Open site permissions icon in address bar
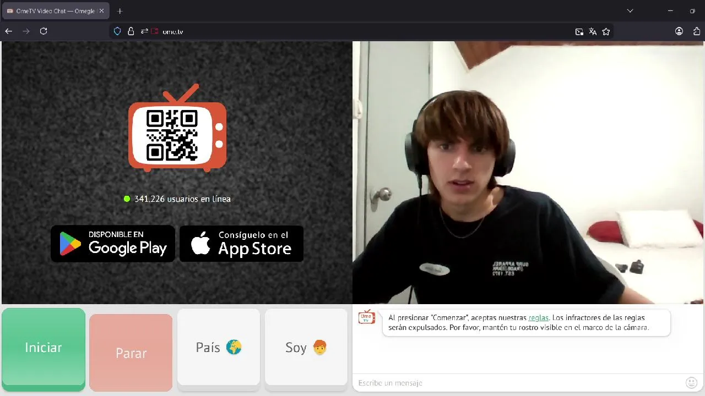 click(144, 31)
